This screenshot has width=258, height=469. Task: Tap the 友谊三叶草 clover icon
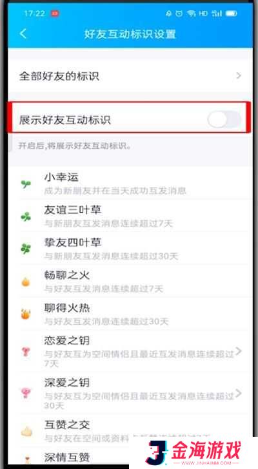click(26, 216)
